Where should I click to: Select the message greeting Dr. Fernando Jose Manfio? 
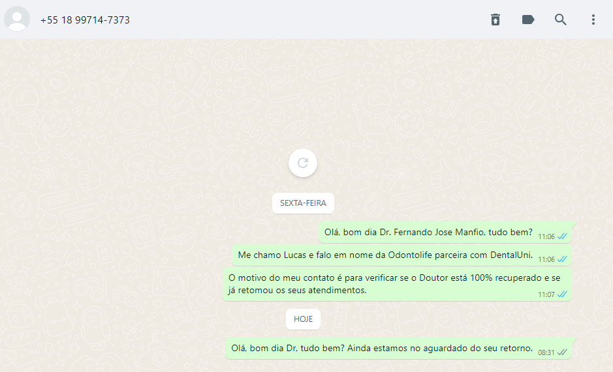(445, 233)
